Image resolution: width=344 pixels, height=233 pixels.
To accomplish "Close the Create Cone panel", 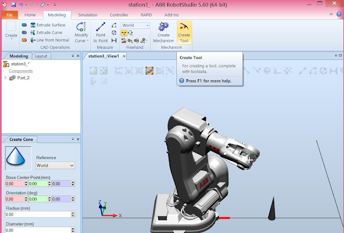I will click(x=78, y=139).
